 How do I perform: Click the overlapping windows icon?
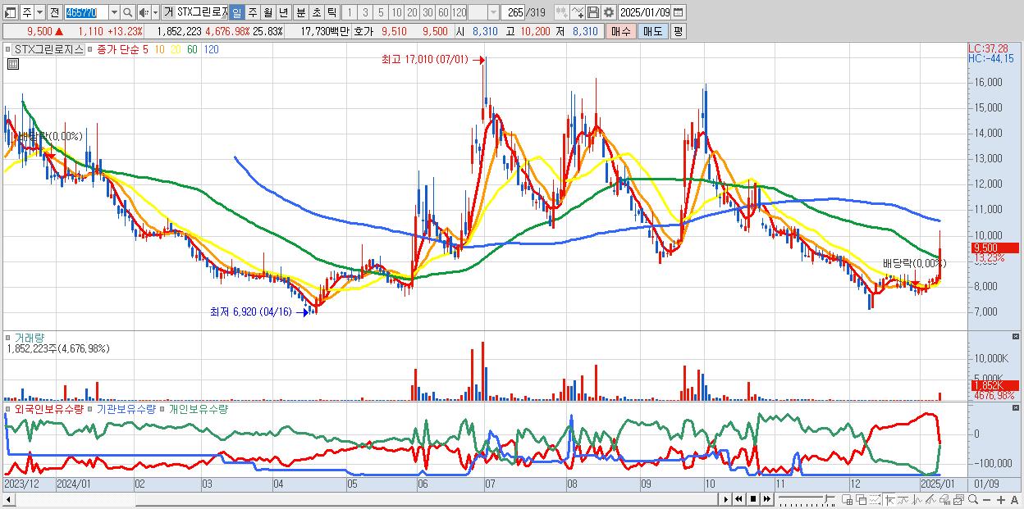pyautogui.click(x=862, y=499)
